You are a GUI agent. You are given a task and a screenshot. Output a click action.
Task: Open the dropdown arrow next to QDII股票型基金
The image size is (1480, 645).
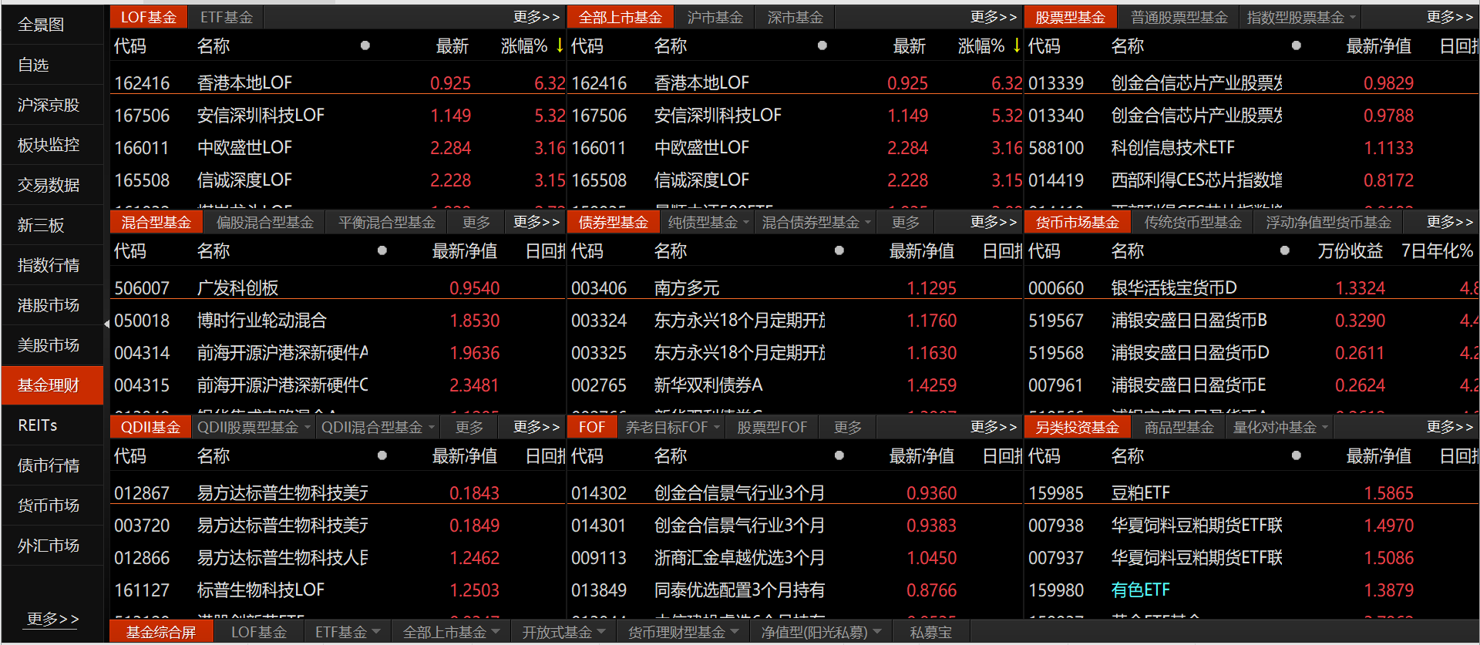tap(307, 428)
